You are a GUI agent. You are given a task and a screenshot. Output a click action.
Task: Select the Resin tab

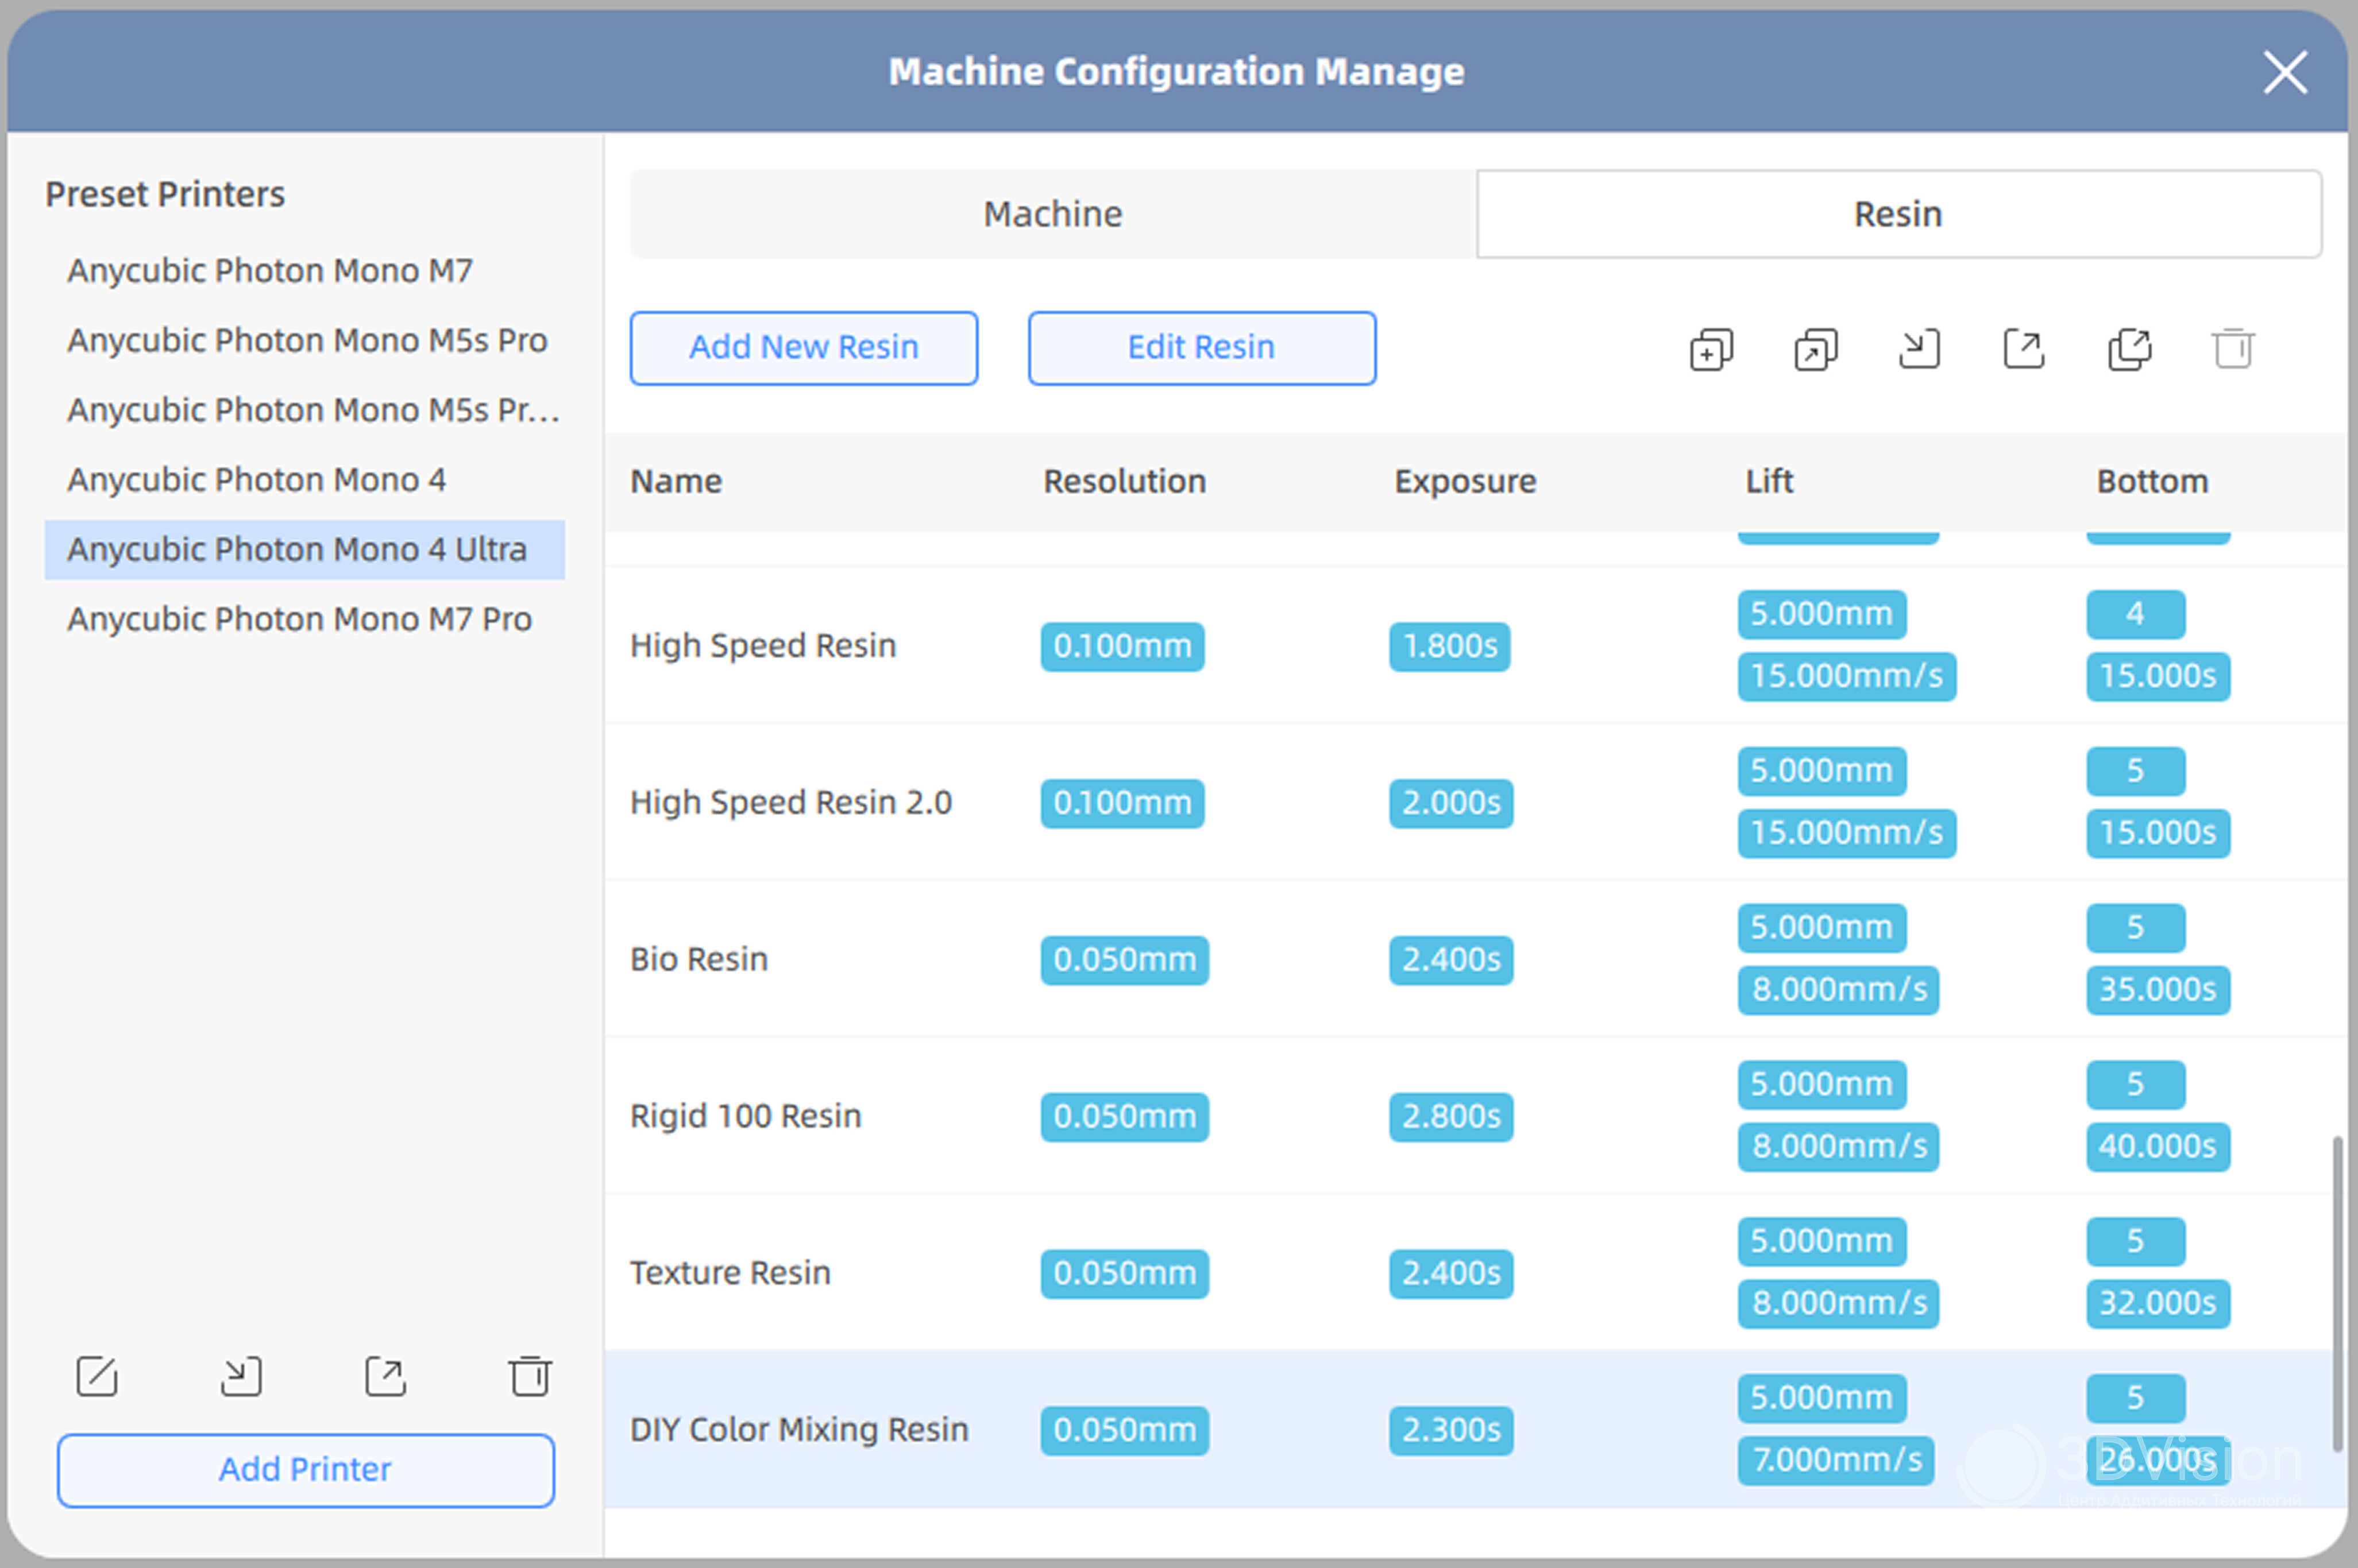1897,214
